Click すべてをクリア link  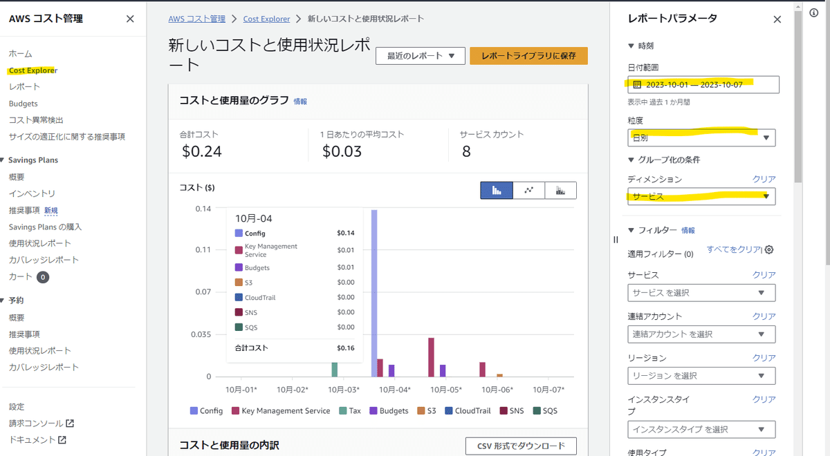[734, 249]
